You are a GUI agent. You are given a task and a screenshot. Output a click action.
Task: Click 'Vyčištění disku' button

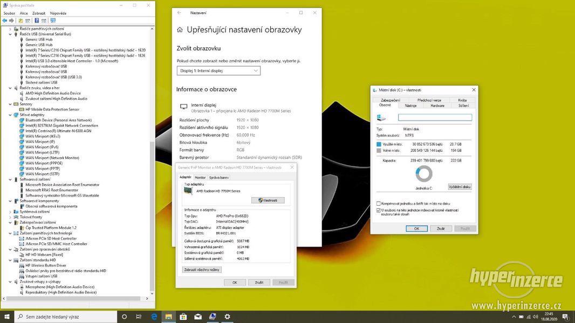(460, 187)
